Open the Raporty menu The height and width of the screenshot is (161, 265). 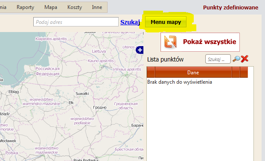[x=25, y=7]
